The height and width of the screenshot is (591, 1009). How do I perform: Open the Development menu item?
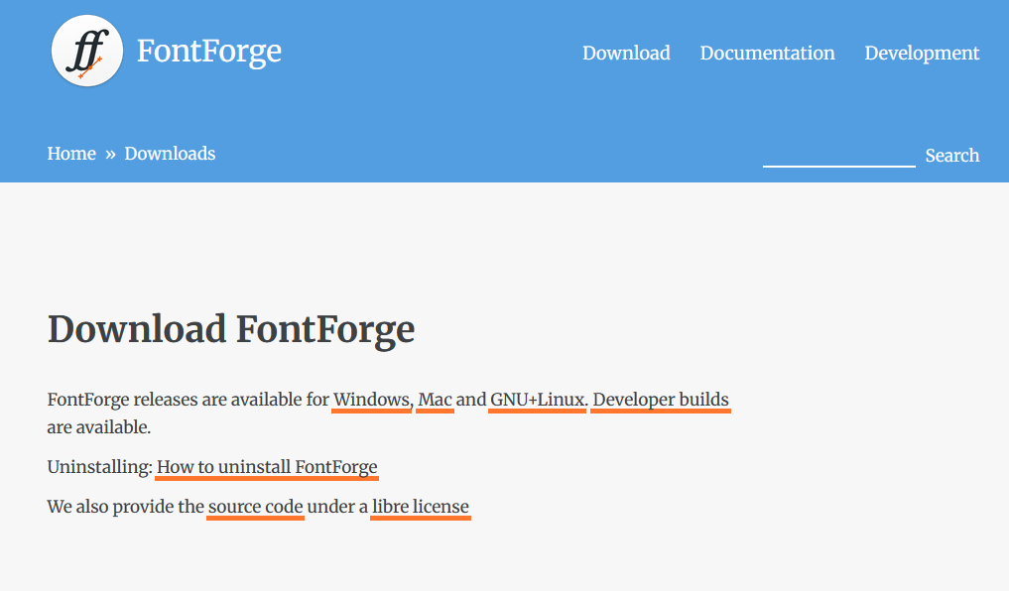921,54
